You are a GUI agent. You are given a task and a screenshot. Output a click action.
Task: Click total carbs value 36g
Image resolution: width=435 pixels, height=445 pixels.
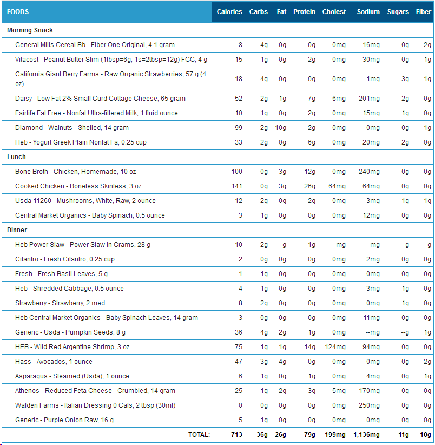(262, 435)
